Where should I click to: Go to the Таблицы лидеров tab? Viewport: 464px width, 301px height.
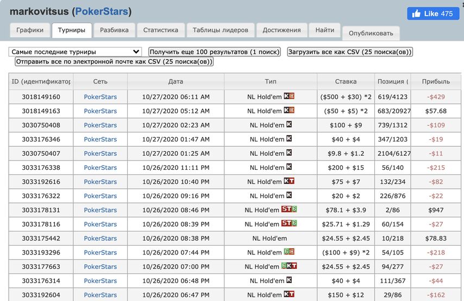[220, 30]
